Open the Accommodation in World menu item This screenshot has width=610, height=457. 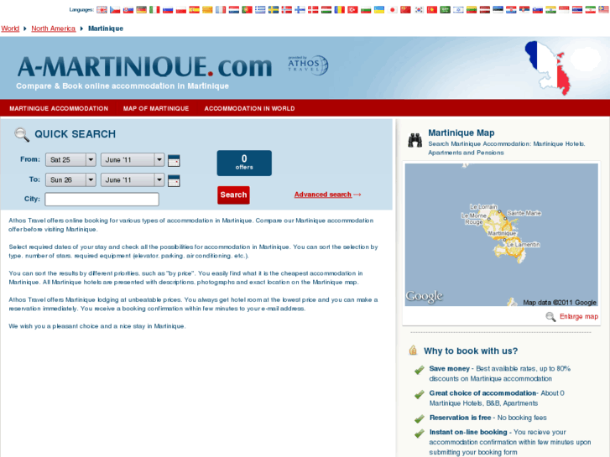coord(249,108)
